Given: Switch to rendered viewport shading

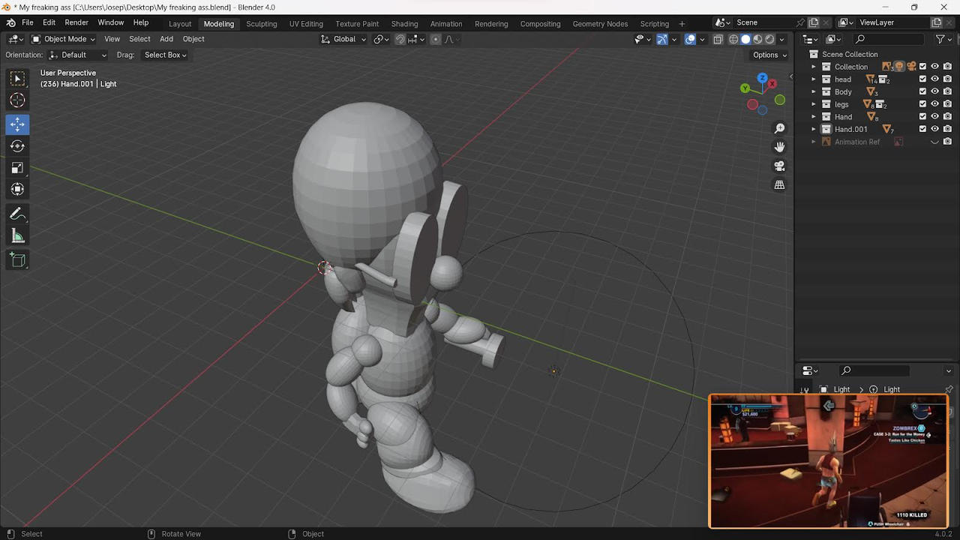Looking at the screenshot, I should pyautogui.click(x=769, y=39).
